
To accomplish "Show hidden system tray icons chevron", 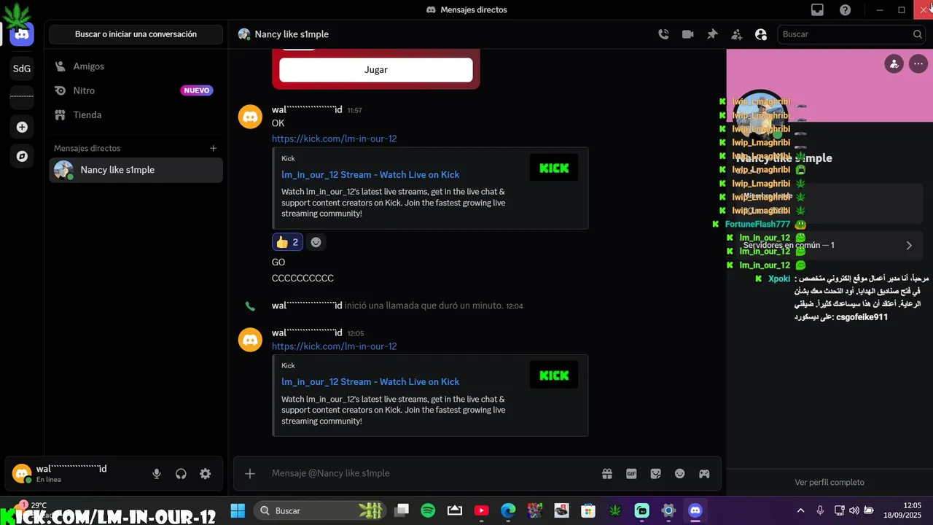I will pos(800,510).
